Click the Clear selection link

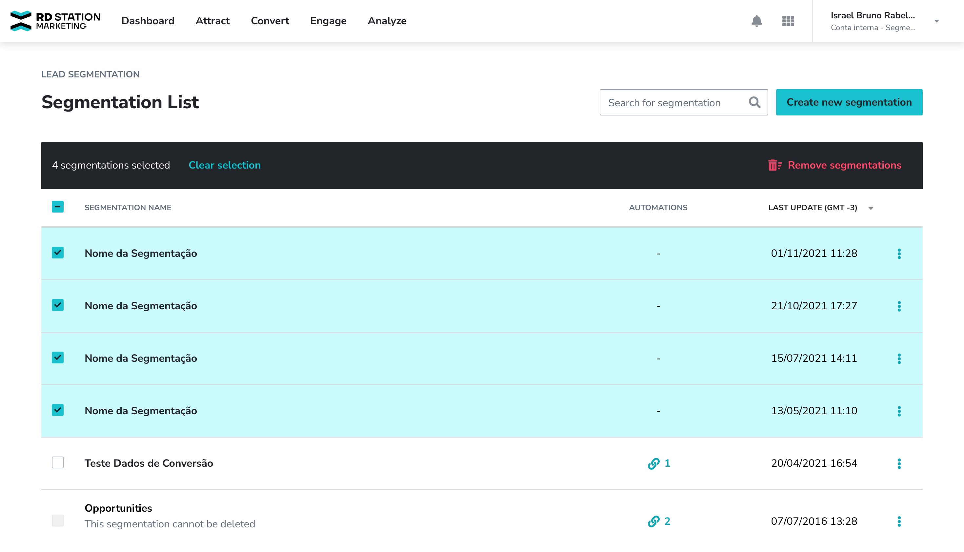pos(224,165)
